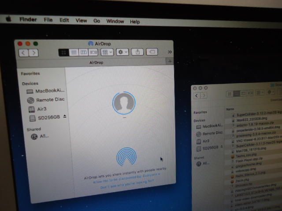Switch AirDrop window to Cover Flow view
The image size is (282, 211).
coord(93,52)
